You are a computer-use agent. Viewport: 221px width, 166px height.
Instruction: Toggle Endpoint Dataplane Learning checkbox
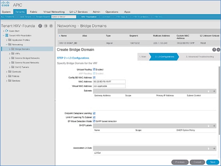pos(94,113)
